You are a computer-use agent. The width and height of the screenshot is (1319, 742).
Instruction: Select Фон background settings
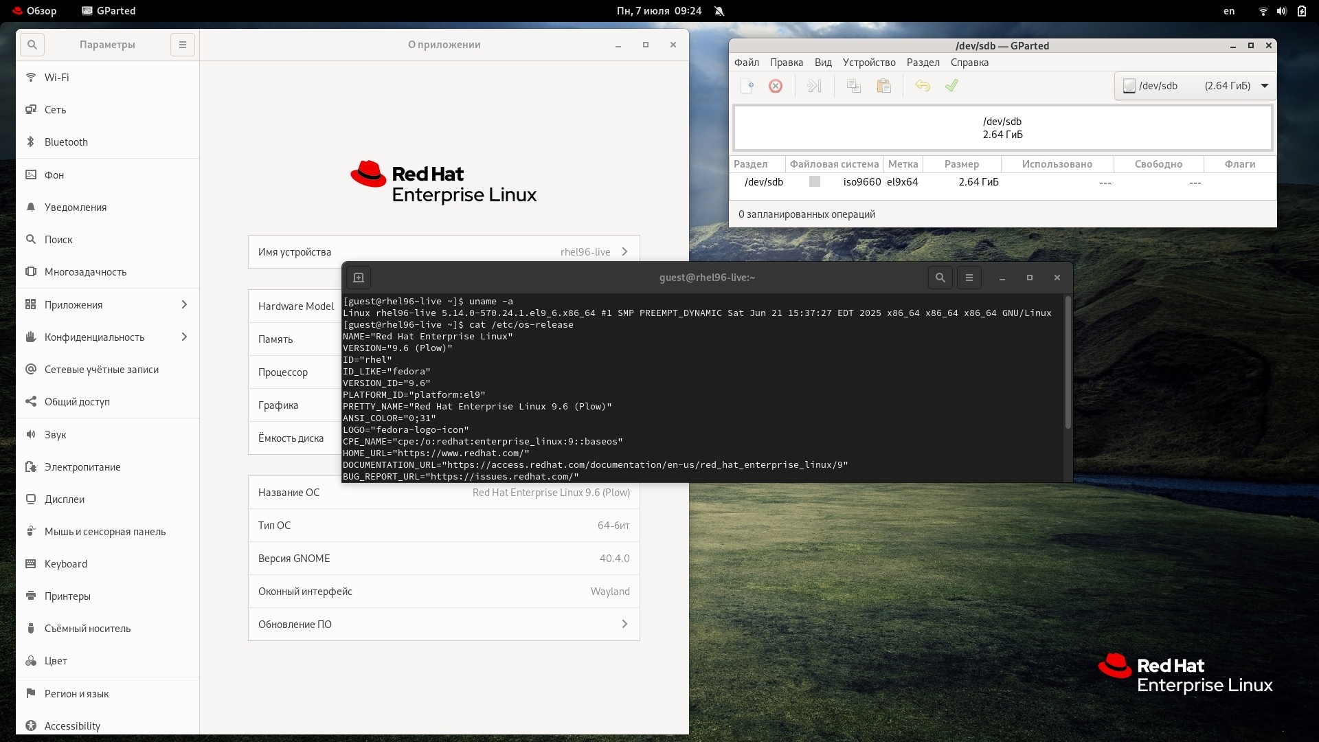(x=108, y=175)
